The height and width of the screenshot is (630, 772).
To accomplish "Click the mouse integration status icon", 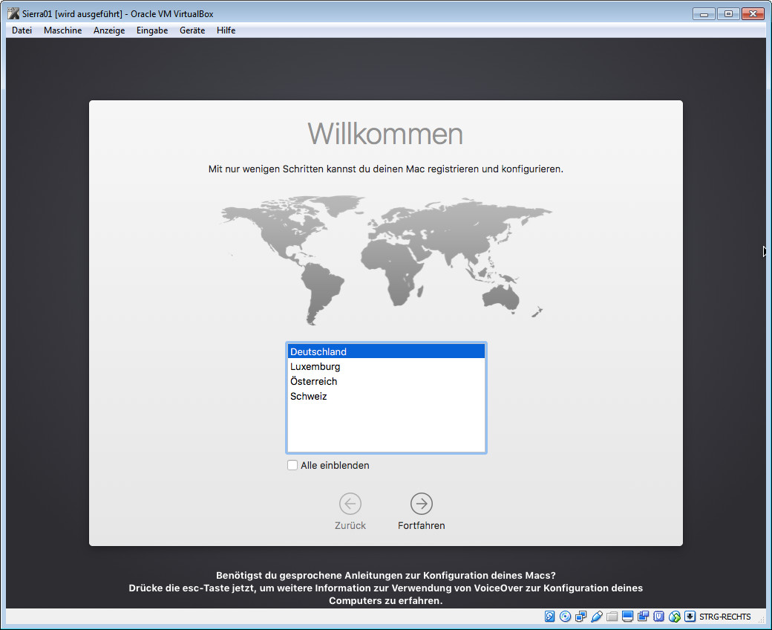I will (675, 617).
